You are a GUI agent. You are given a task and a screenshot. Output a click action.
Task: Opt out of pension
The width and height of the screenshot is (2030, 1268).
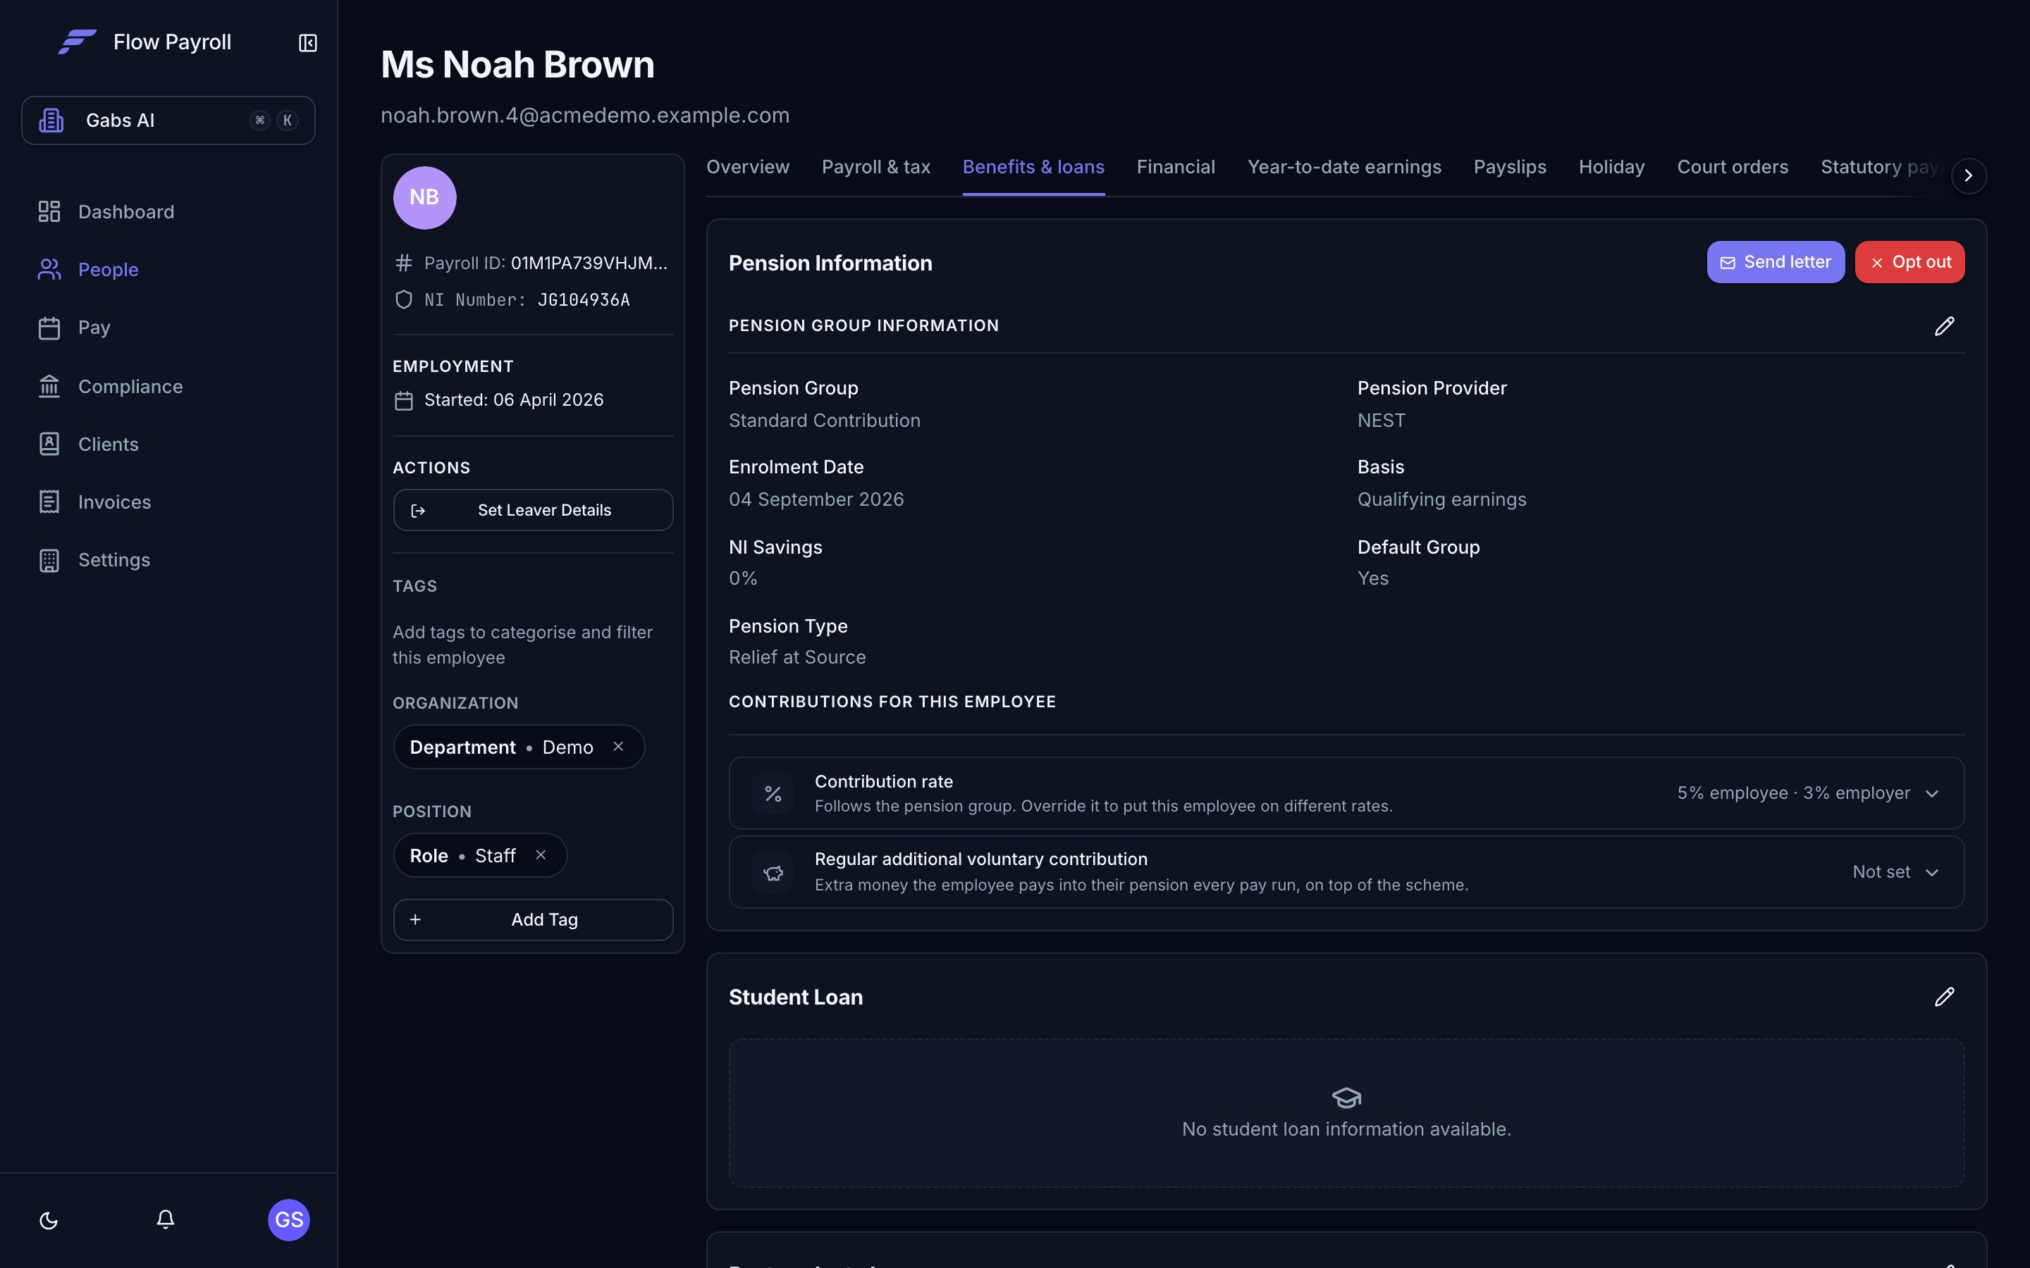point(1909,261)
